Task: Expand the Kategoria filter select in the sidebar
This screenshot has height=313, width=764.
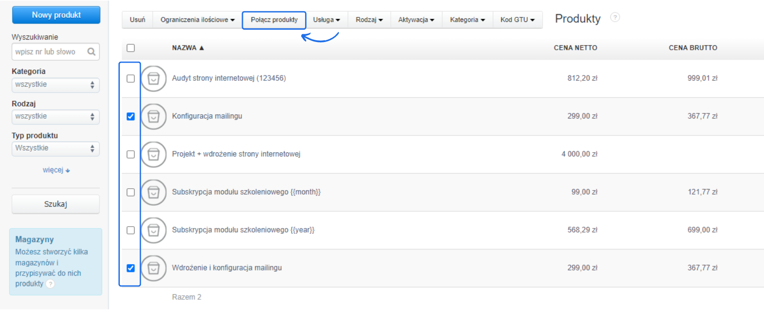Action: click(55, 85)
